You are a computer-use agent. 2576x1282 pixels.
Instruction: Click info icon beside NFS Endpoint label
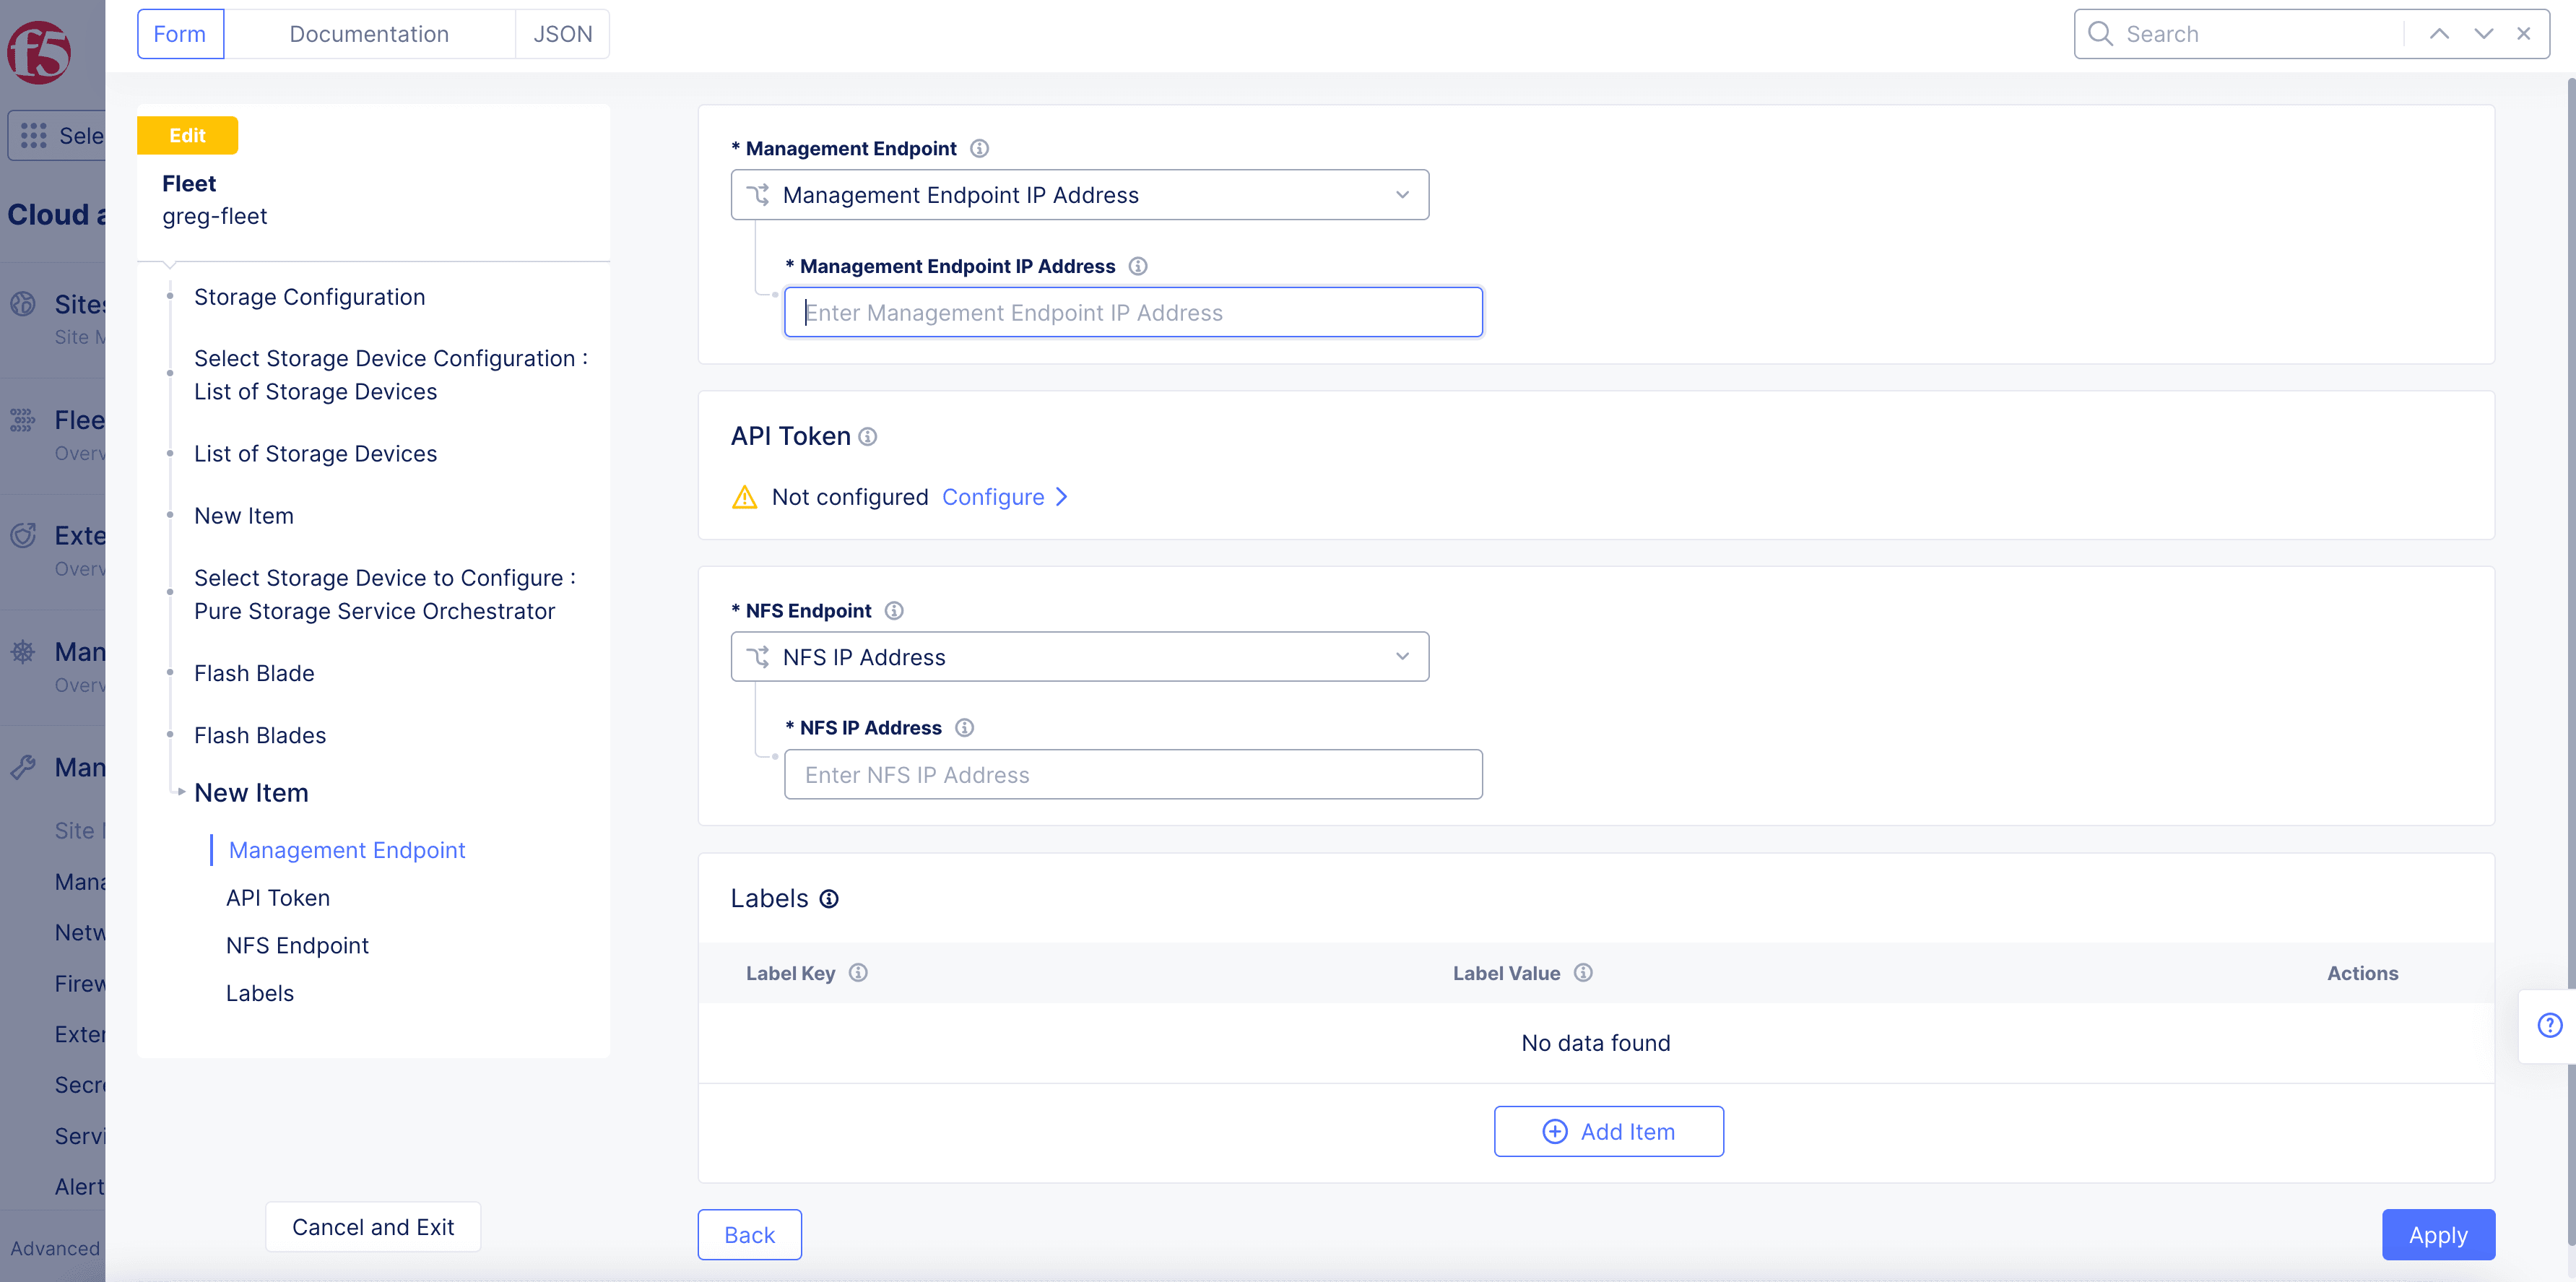pyautogui.click(x=894, y=611)
